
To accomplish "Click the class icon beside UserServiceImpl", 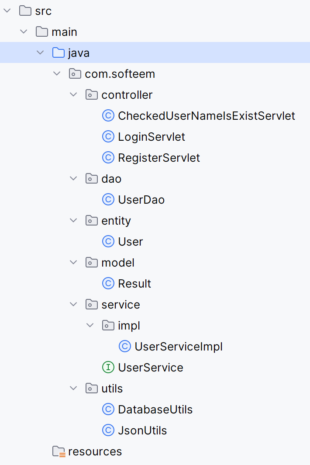I will point(124,346).
